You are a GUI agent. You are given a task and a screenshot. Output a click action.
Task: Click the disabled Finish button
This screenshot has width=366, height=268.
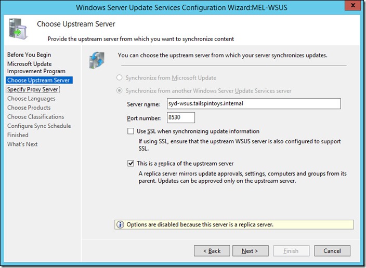(291, 251)
